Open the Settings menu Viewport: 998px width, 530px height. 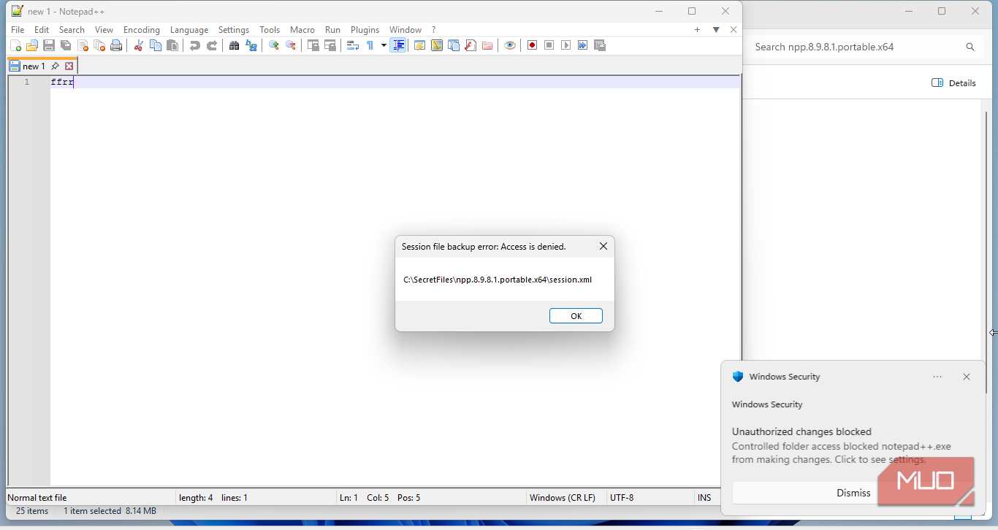234,30
